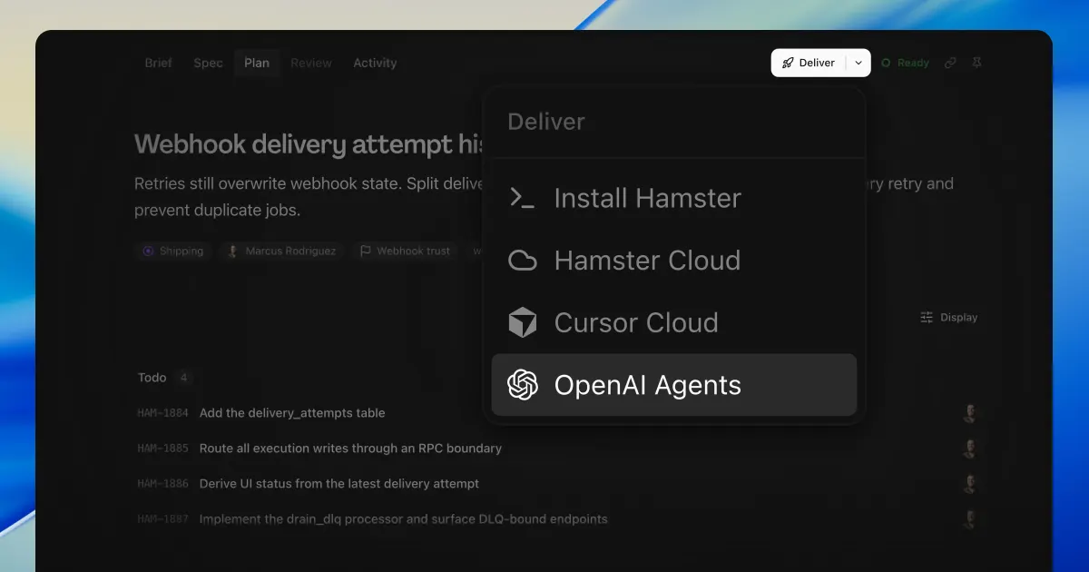
Task: Open task Derive UI status from latest attempt
Action: point(339,484)
